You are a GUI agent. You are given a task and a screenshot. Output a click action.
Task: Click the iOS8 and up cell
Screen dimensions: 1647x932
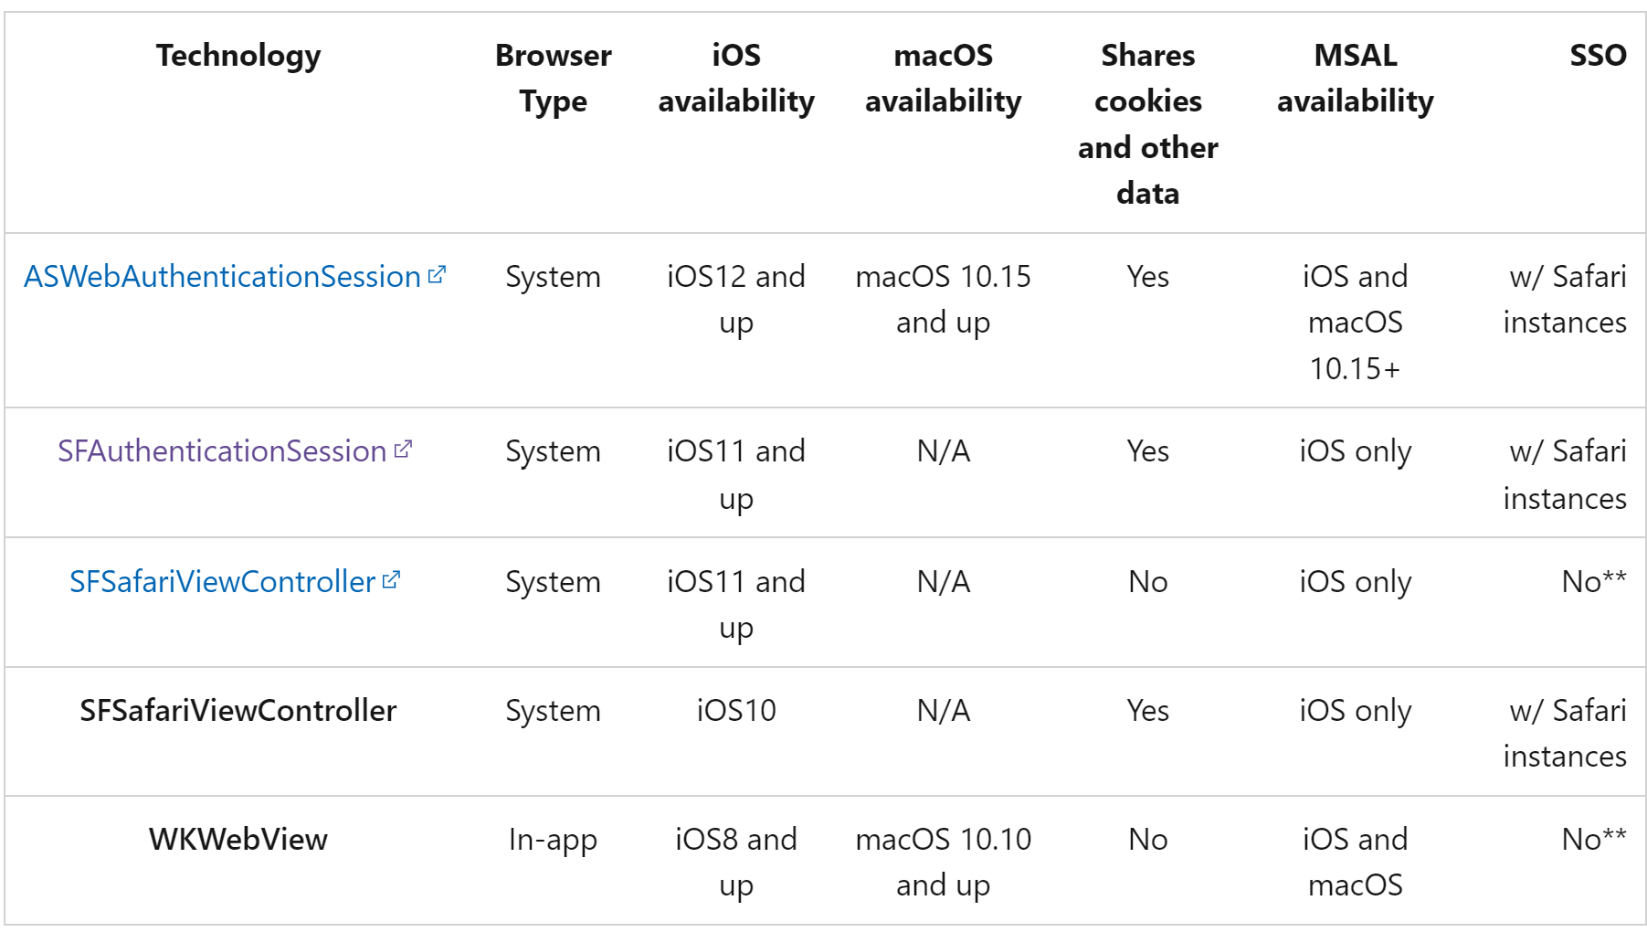(x=736, y=863)
